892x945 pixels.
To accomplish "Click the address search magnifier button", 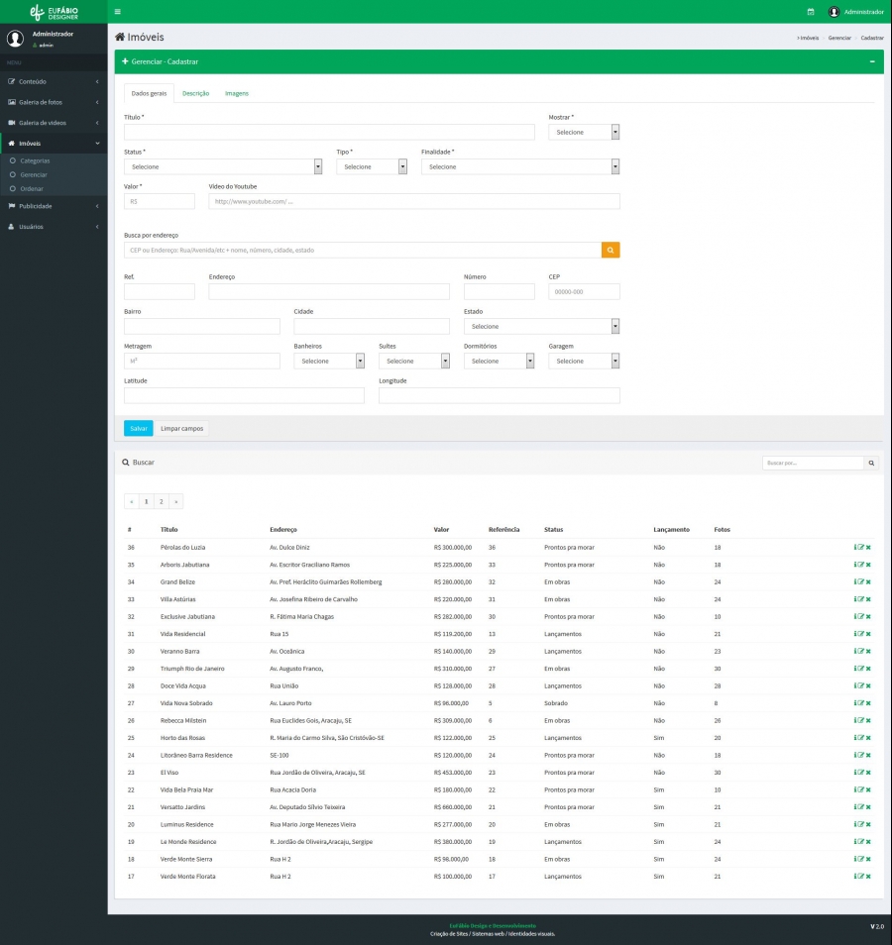I will pyautogui.click(x=611, y=250).
